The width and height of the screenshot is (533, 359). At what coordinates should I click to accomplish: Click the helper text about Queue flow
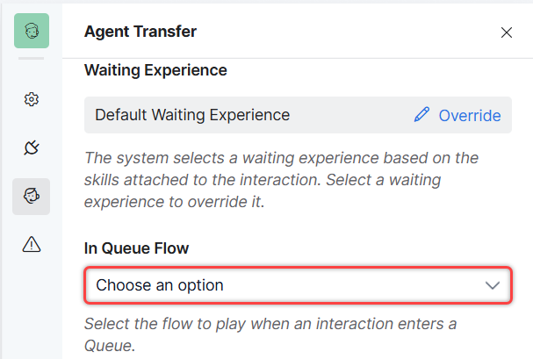click(x=270, y=334)
